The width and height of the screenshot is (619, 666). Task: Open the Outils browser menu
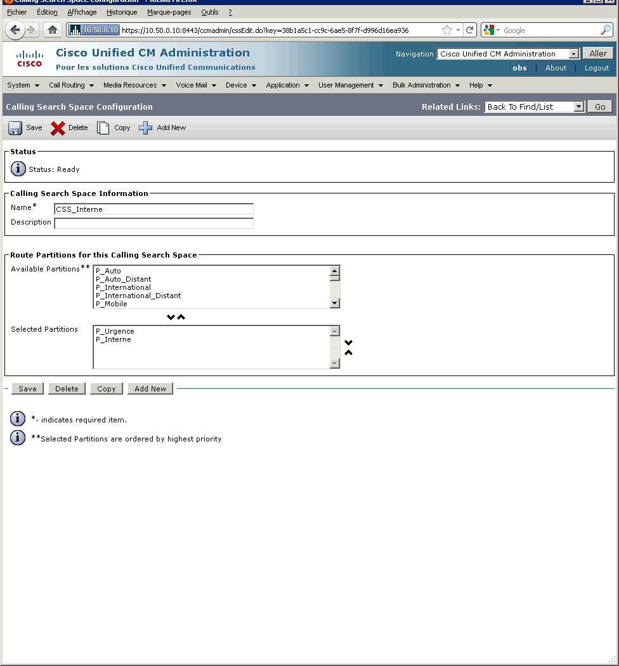210,12
